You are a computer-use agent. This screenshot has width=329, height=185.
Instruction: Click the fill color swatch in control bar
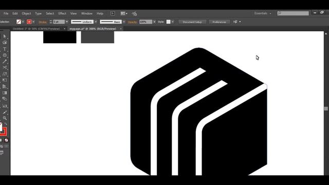[x=19, y=22]
